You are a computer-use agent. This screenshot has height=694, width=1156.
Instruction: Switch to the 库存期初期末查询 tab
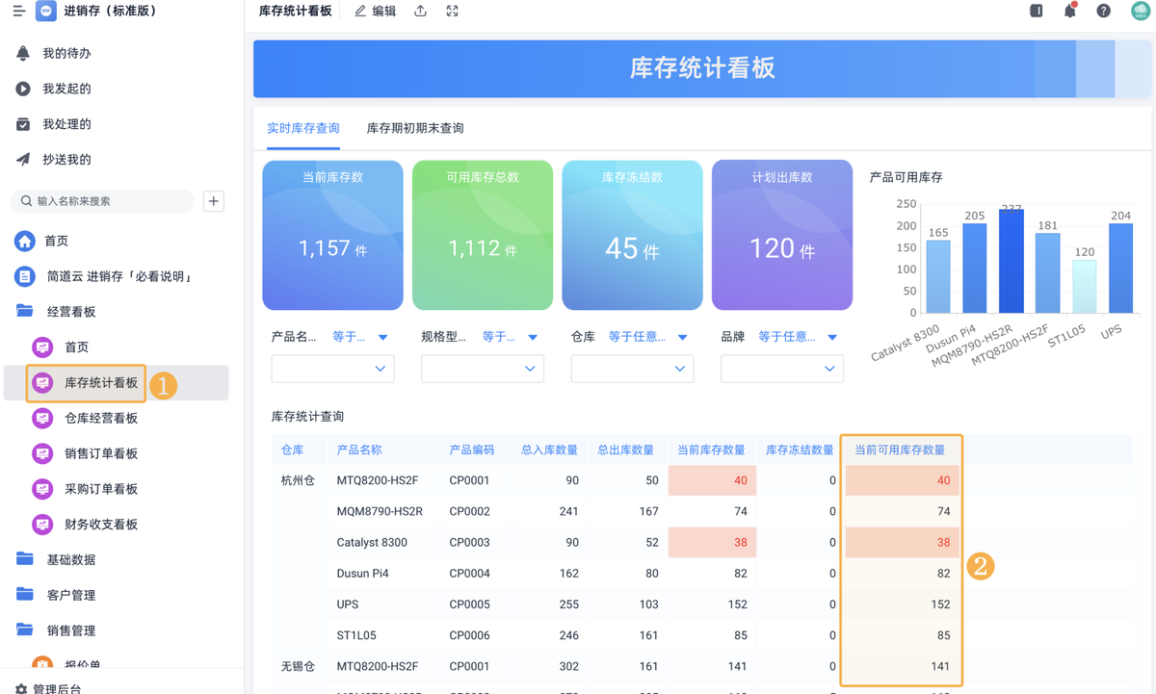[x=414, y=127]
